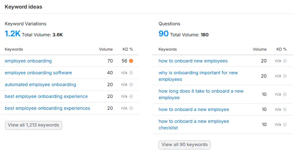294x162 pixels.
Task: Open 'why is onboarding important for new employees'
Action: [x=198, y=76]
